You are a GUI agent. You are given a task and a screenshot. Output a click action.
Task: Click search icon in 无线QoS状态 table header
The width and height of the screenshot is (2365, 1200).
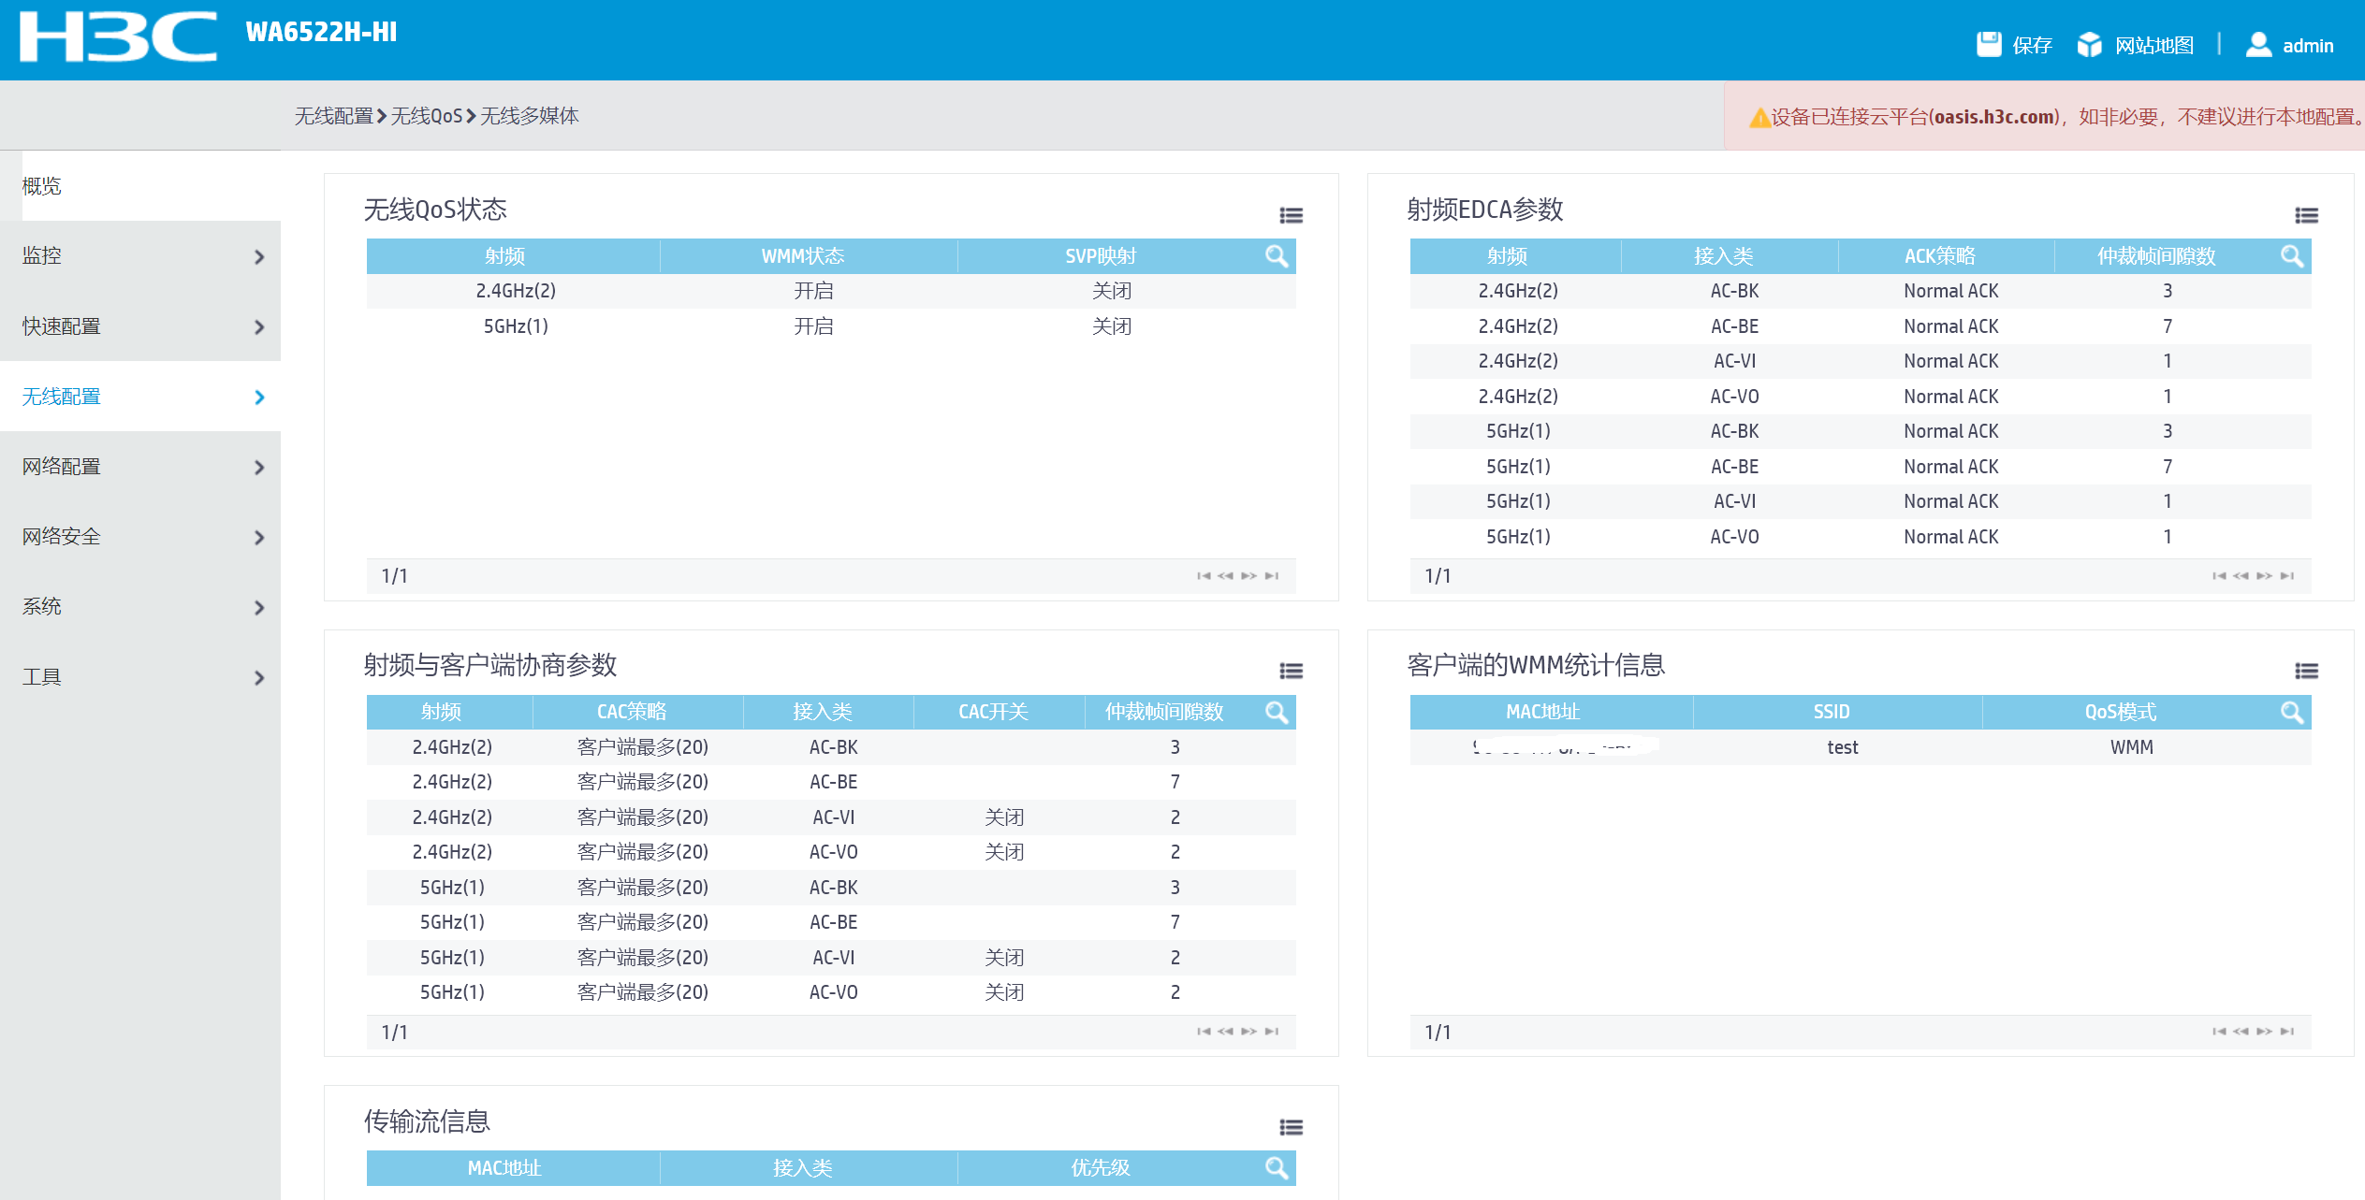(1276, 255)
